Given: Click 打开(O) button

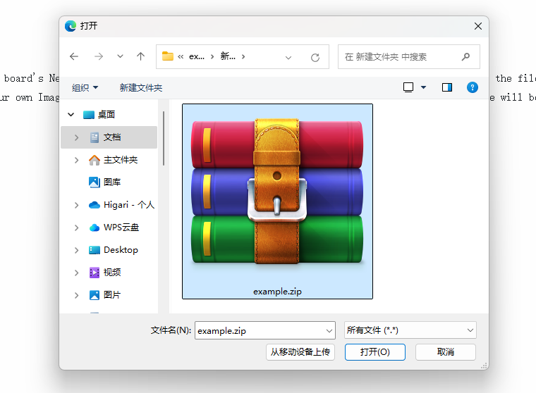Looking at the screenshot, I should click(x=375, y=352).
